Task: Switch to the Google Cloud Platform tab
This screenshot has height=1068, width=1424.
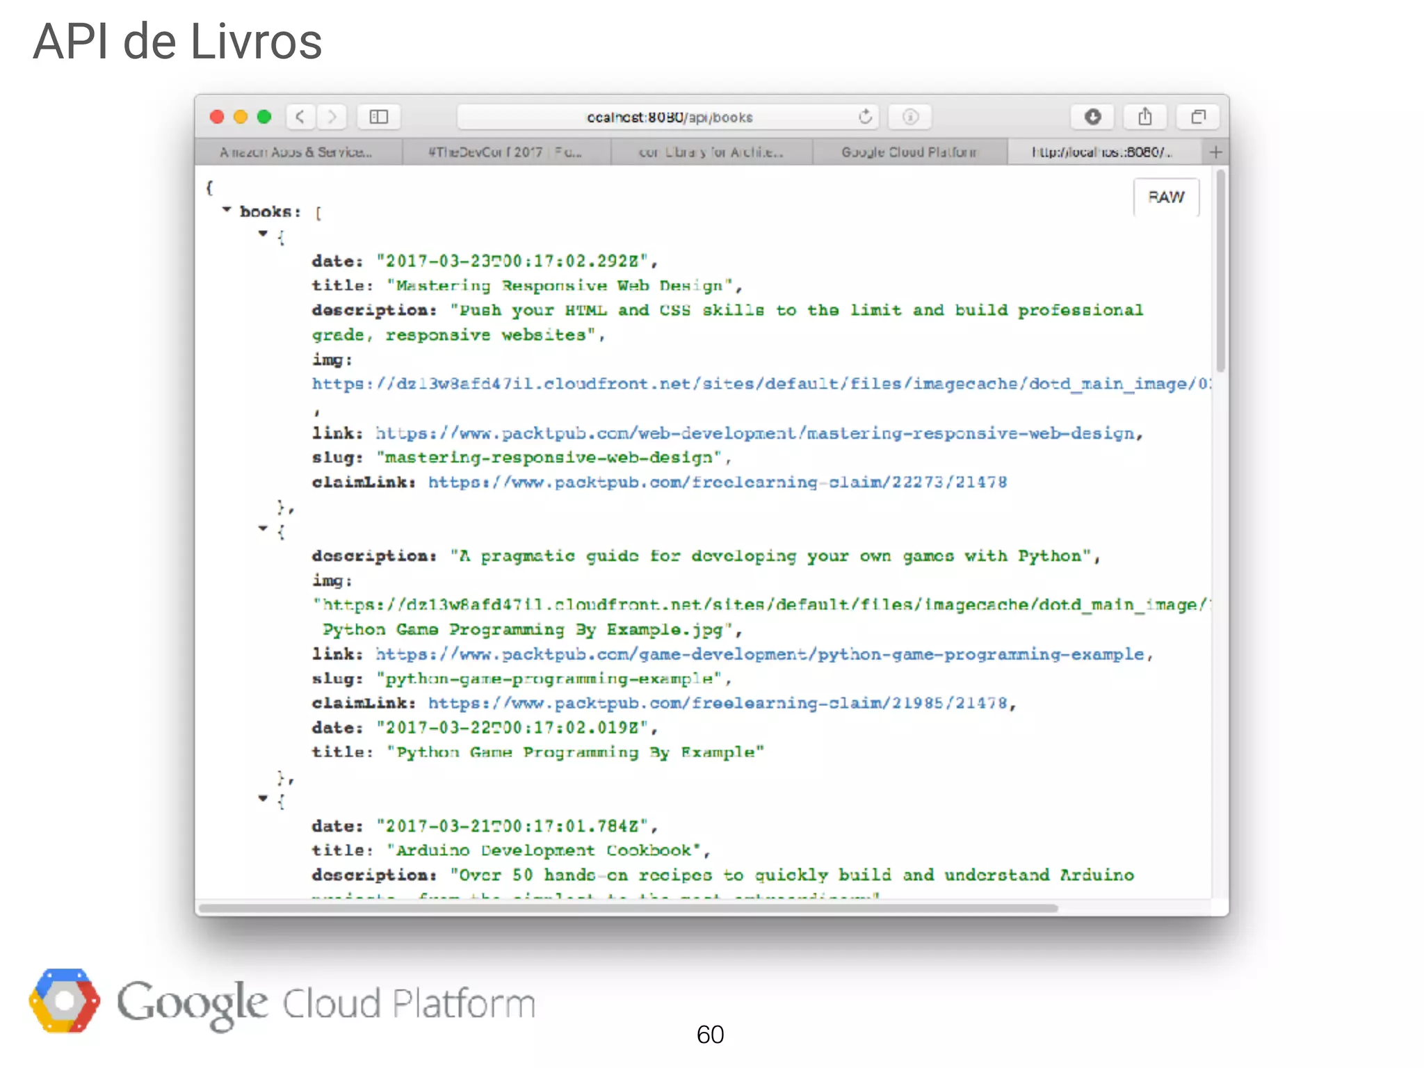Action: [909, 152]
